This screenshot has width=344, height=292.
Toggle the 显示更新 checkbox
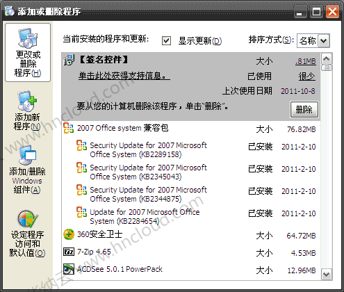click(166, 41)
